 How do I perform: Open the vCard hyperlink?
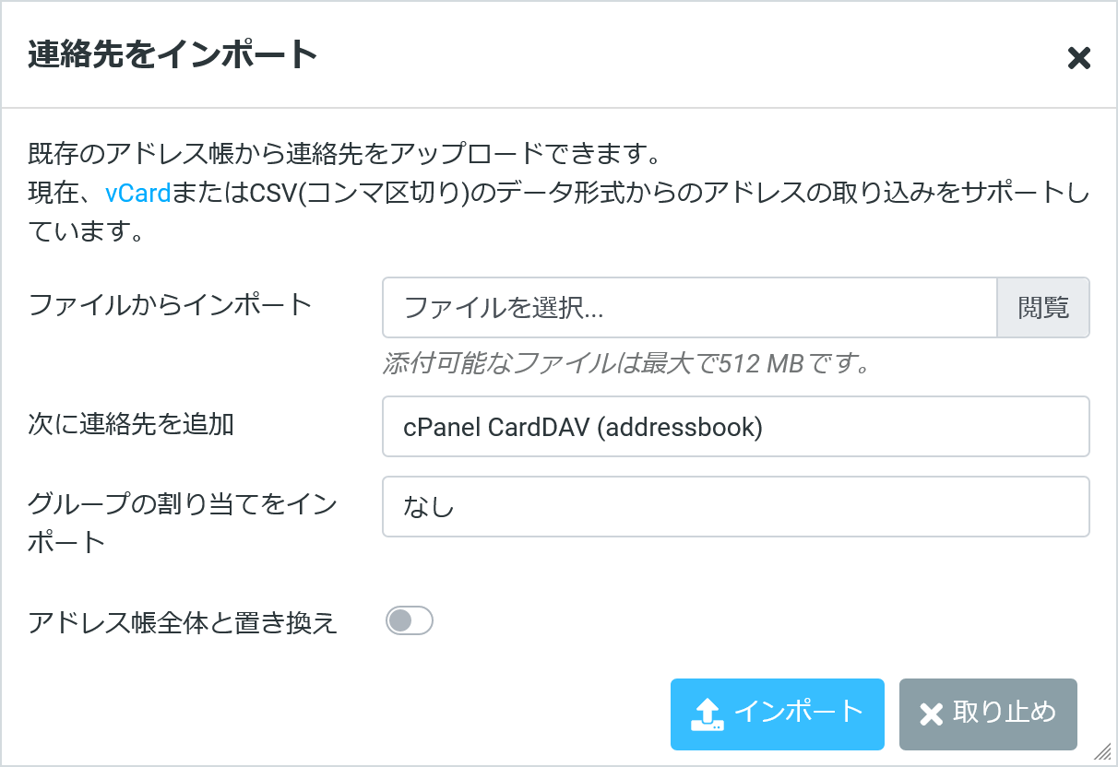(x=138, y=194)
